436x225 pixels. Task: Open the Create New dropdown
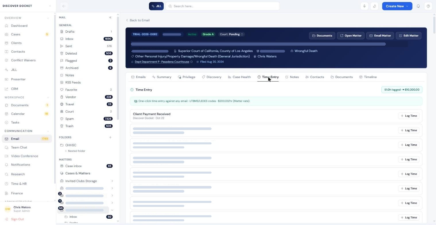397,6
